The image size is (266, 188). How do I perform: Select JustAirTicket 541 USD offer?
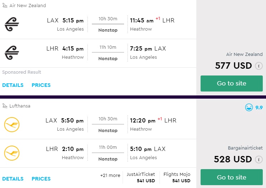pyautogui.click(x=141, y=177)
